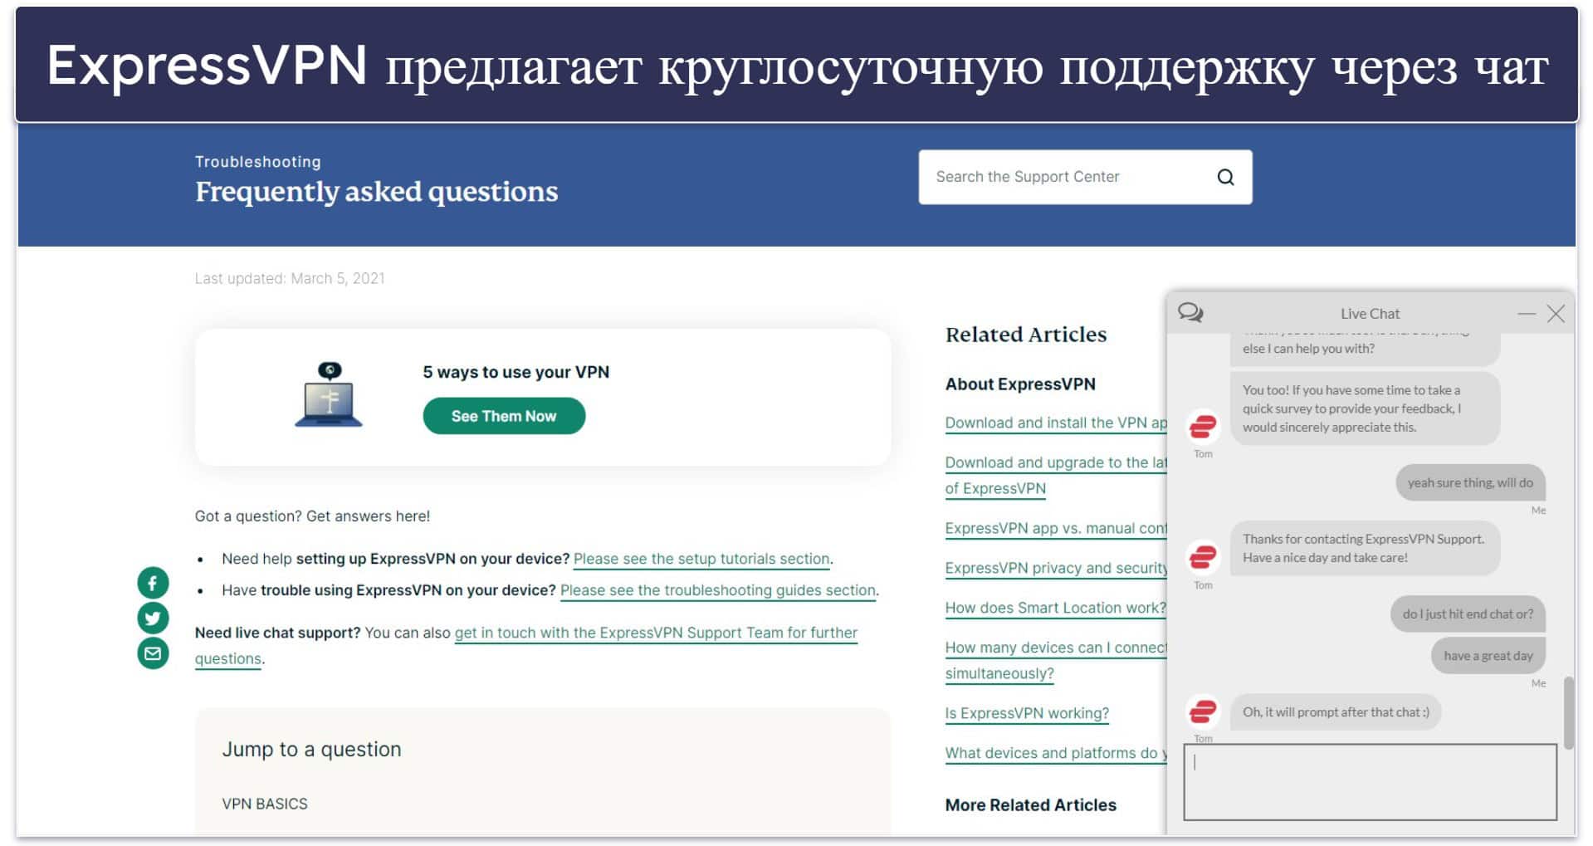Click the 'Thanks for contacting ExpressVPN Support' message

1365,548
